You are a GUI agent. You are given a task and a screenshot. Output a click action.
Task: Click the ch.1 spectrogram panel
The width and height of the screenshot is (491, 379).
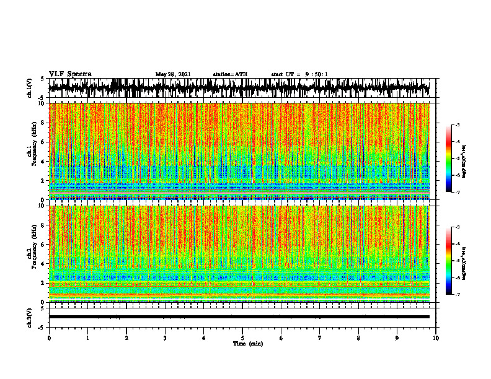click(239, 151)
